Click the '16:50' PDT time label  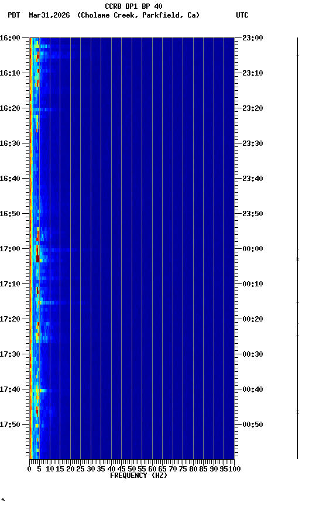click(10, 214)
